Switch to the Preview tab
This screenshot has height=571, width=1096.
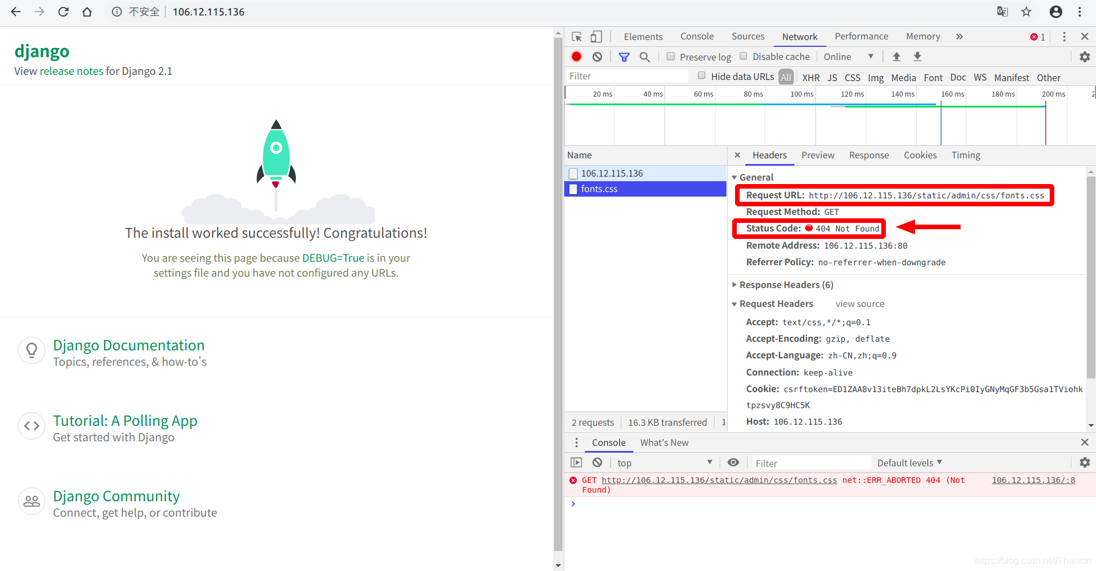coord(817,155)
